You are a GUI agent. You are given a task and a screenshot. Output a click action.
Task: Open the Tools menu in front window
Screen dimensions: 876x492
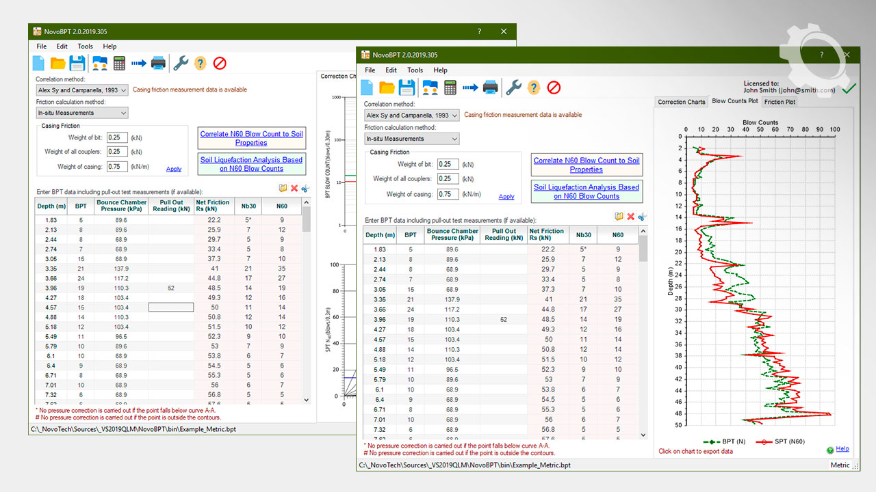click(x=415, y=70)
